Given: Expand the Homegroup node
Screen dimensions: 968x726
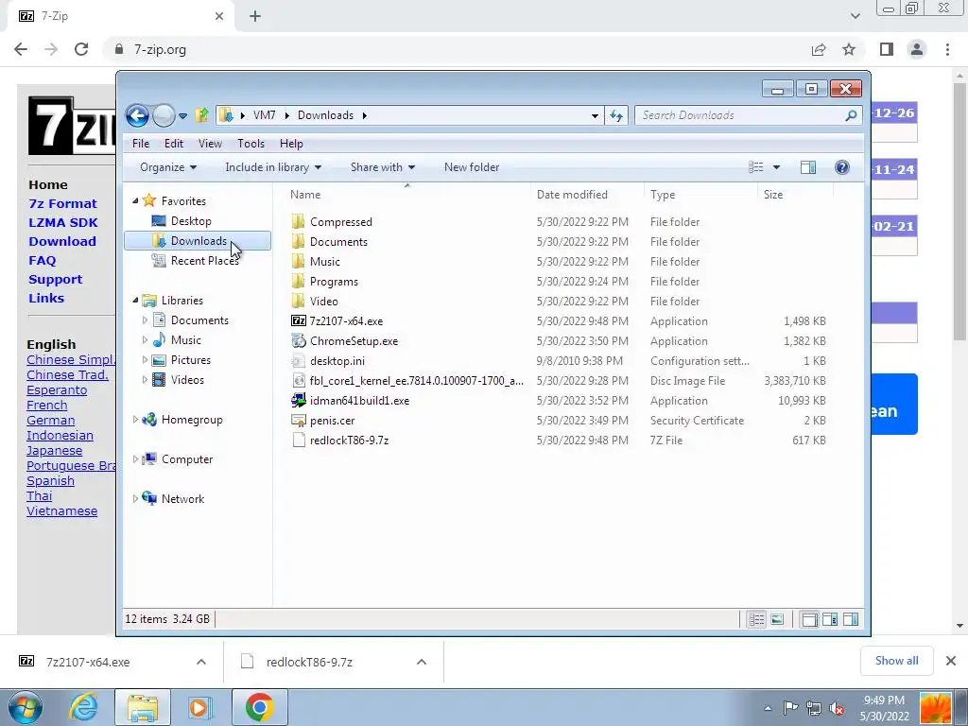Looking at the screenshot, I should pyautogui.click(x=135, y=420).
